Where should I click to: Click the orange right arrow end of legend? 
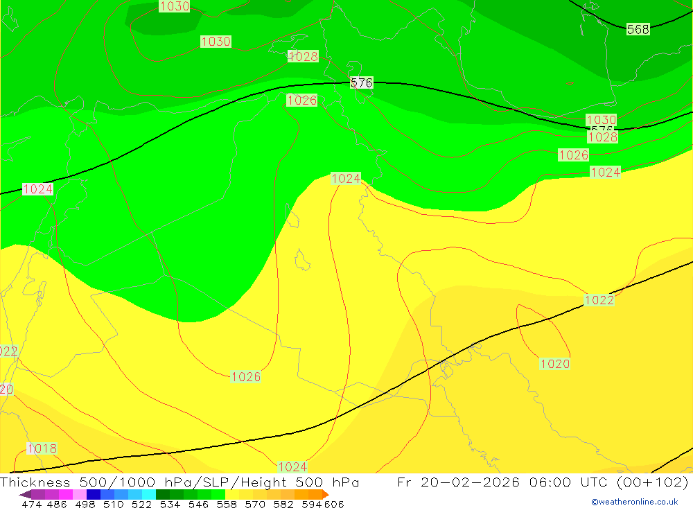pos(325,494)
